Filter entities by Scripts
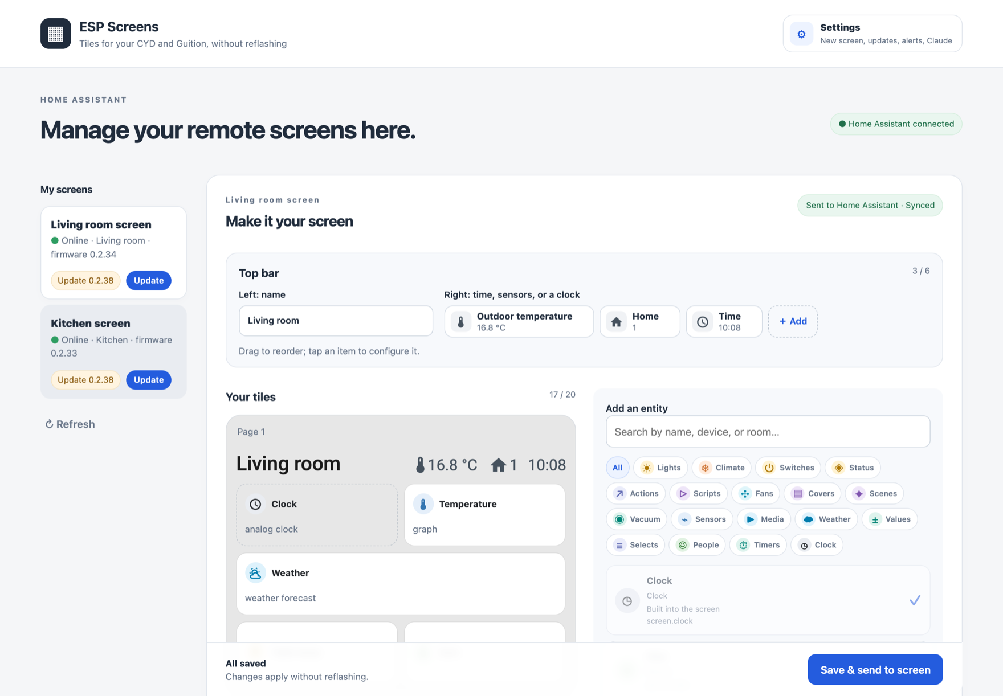 pyautogui.click(x=699, y=493)
